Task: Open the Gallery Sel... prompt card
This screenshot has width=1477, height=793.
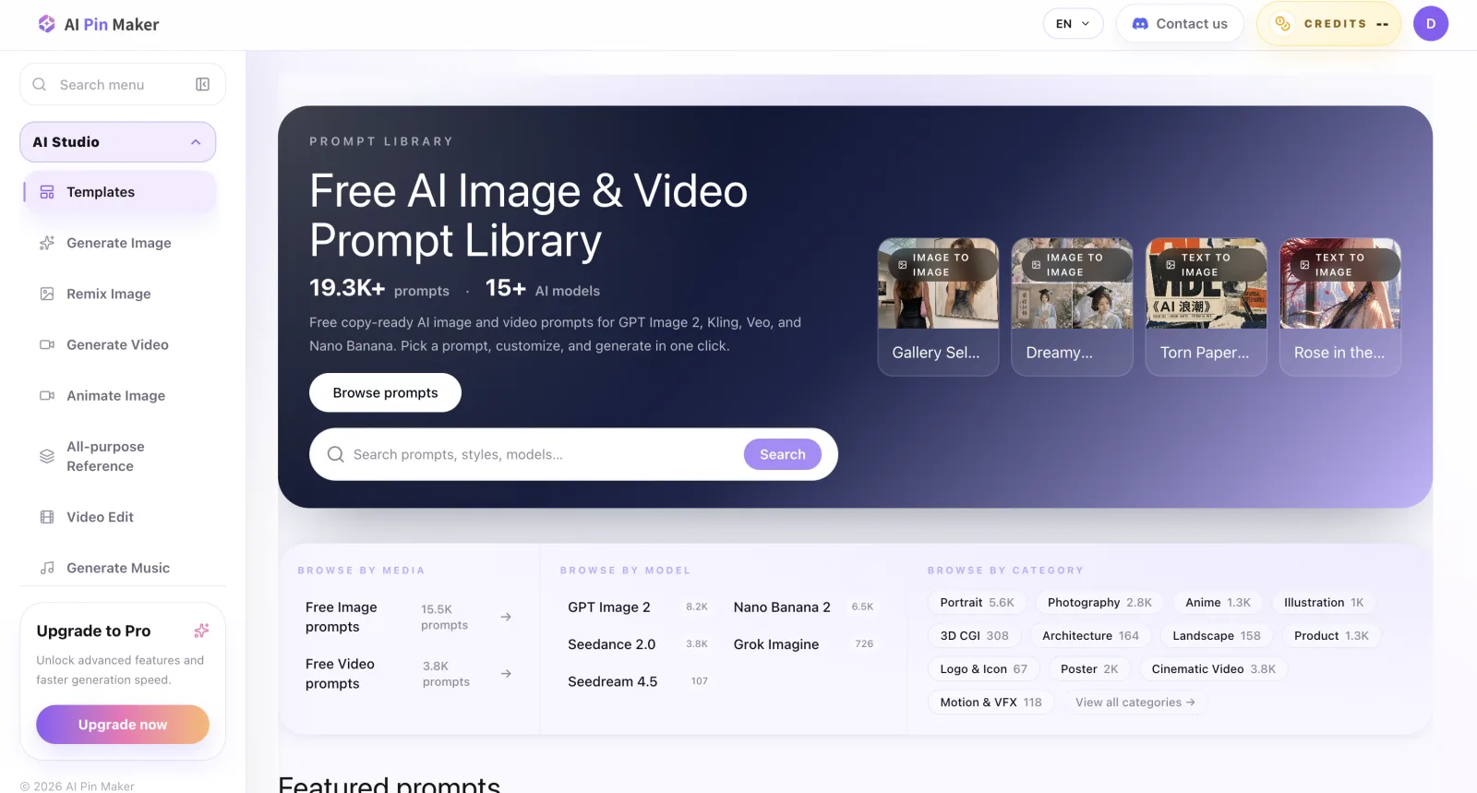Action: [938, 307]
